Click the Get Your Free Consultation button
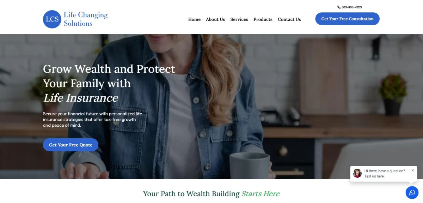Image resolution: width=423 pixels, height=203 pixels. (x=347, y=19)
